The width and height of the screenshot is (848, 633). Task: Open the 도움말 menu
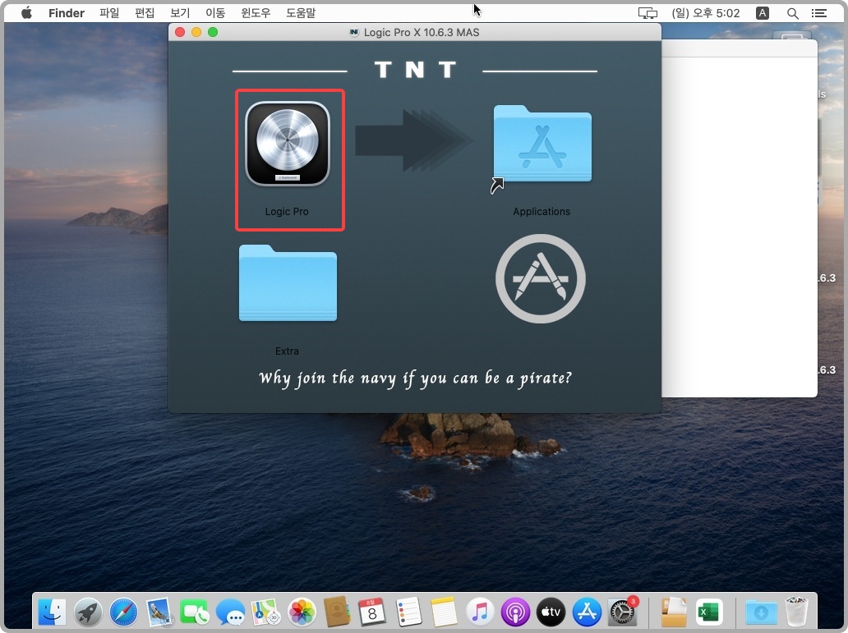pyautogui.click(x=301, y=13)
